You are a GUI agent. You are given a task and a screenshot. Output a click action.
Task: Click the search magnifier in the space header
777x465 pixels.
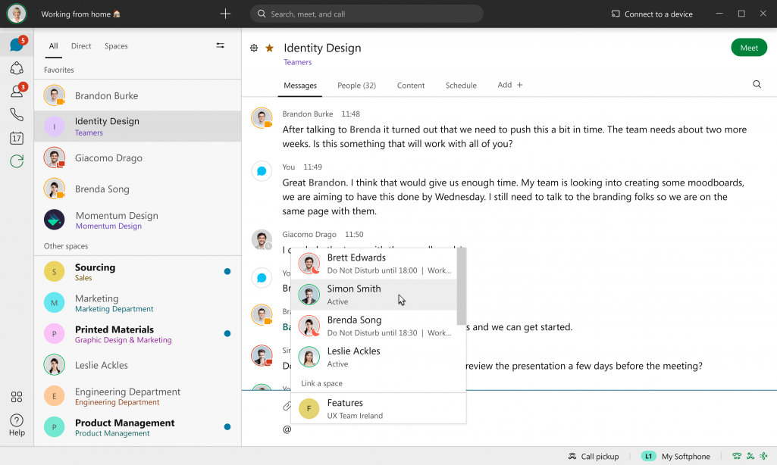click(x=757, y=84)
